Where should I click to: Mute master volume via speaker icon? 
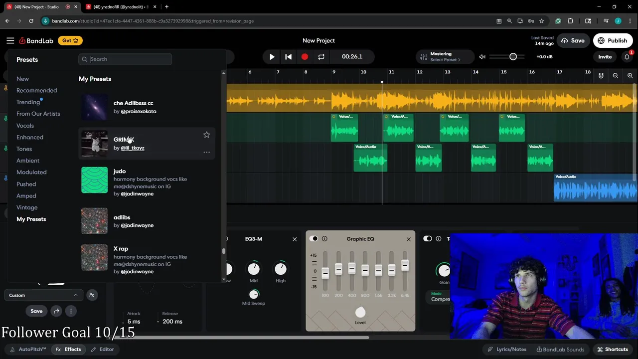point(482,57)
